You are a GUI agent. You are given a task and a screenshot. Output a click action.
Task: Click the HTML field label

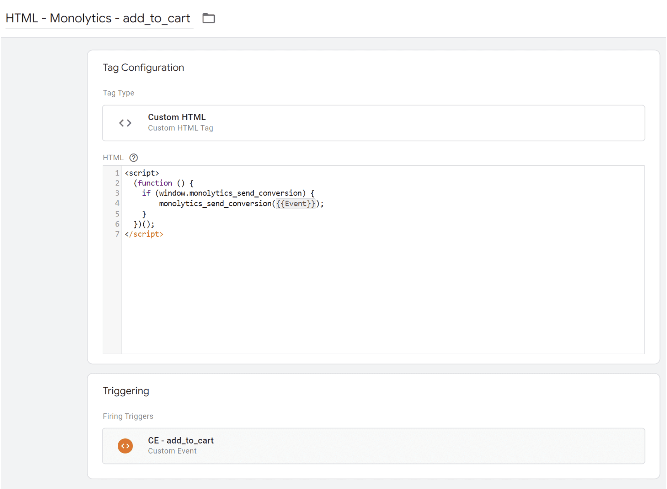(113, 157)
